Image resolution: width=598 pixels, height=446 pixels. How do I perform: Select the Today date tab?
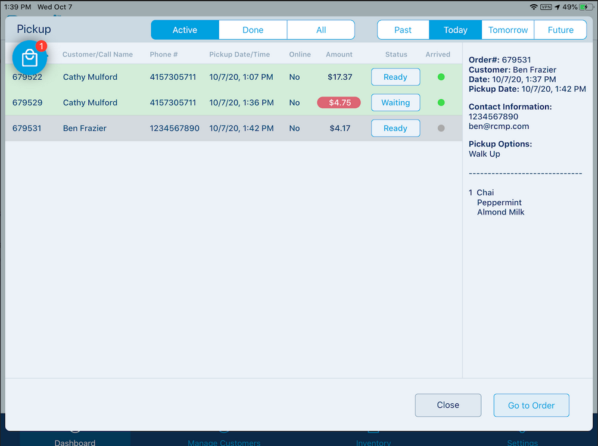(455, 30)
